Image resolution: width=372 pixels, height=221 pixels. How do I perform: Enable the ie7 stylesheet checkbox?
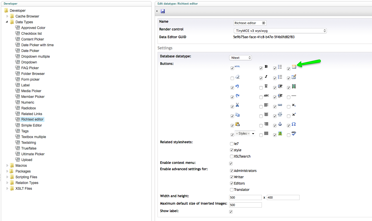232,144
